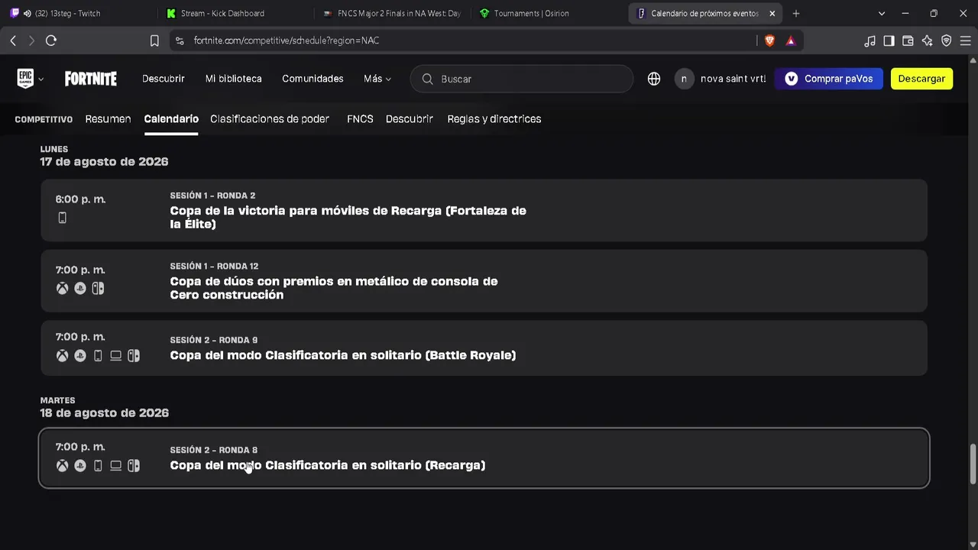Open Clasificatoria en solitario (Battle Royale) event
Screen dimensions: 978x550
484,348
